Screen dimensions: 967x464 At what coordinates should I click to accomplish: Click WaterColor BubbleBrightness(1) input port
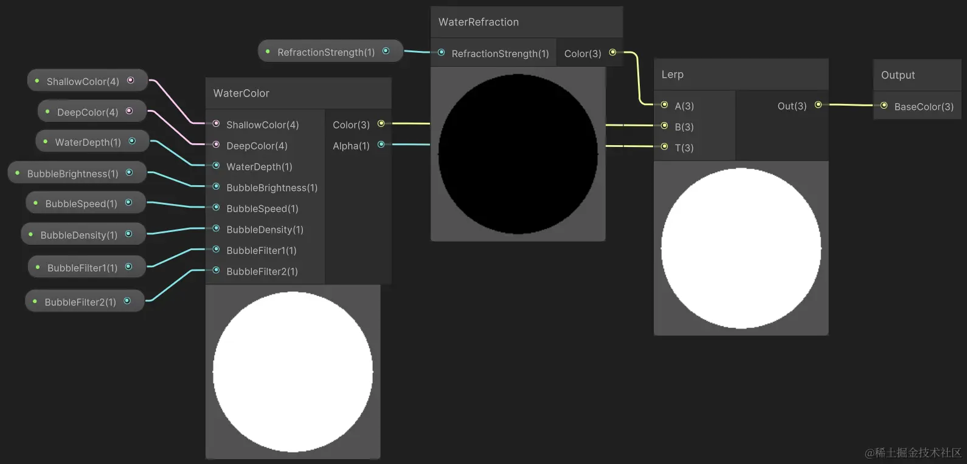tap(216, 186)
